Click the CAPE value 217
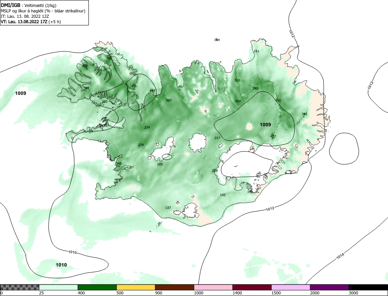Image resolution: width=388 pixels, height=296 pixels. [x=217, y=138]
